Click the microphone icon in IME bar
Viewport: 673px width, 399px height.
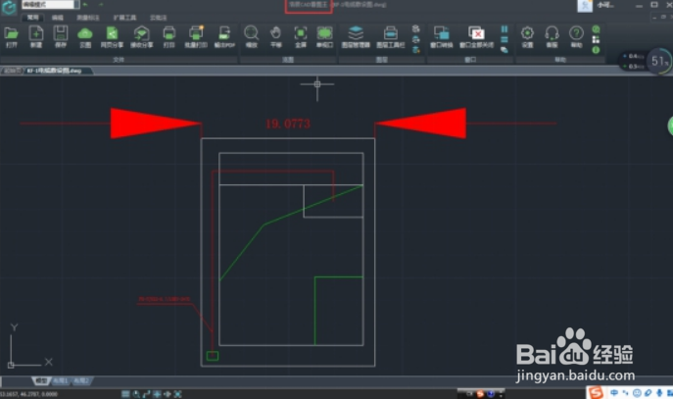click(659, 393)
